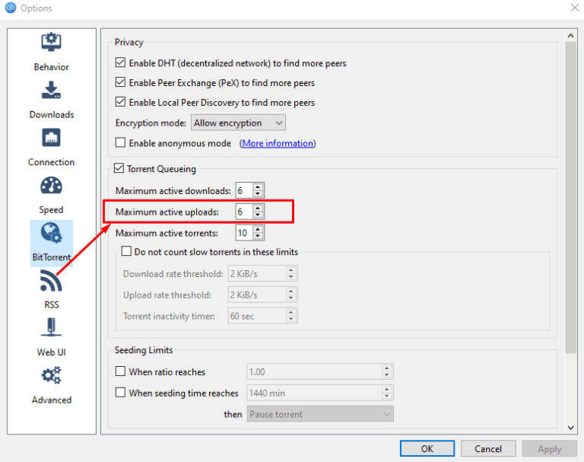Viewport: 584px width, 462px height.
Task: Click the 60 sec inactivity timer field
Action: tap(257, 316)
